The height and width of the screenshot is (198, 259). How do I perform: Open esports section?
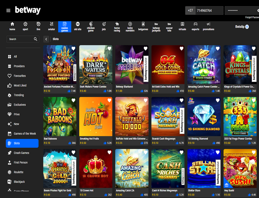[x=195, y=27]
